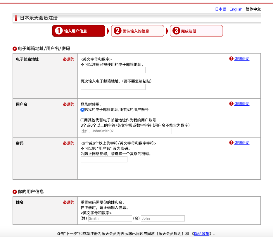This screenshot has height=237, width=273.
Task: Click the 日本乐天会员注册 page title
Action: [x=39, y=18]
